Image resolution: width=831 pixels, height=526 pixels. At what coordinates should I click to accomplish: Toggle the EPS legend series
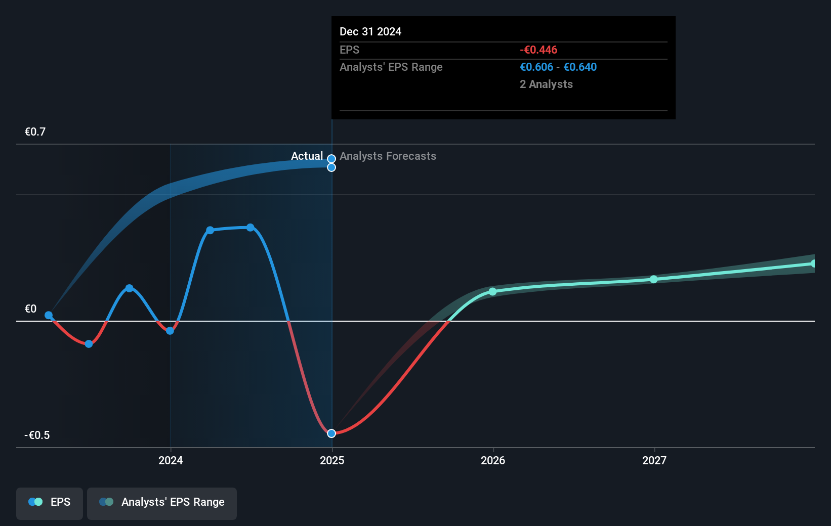(50, 503)
